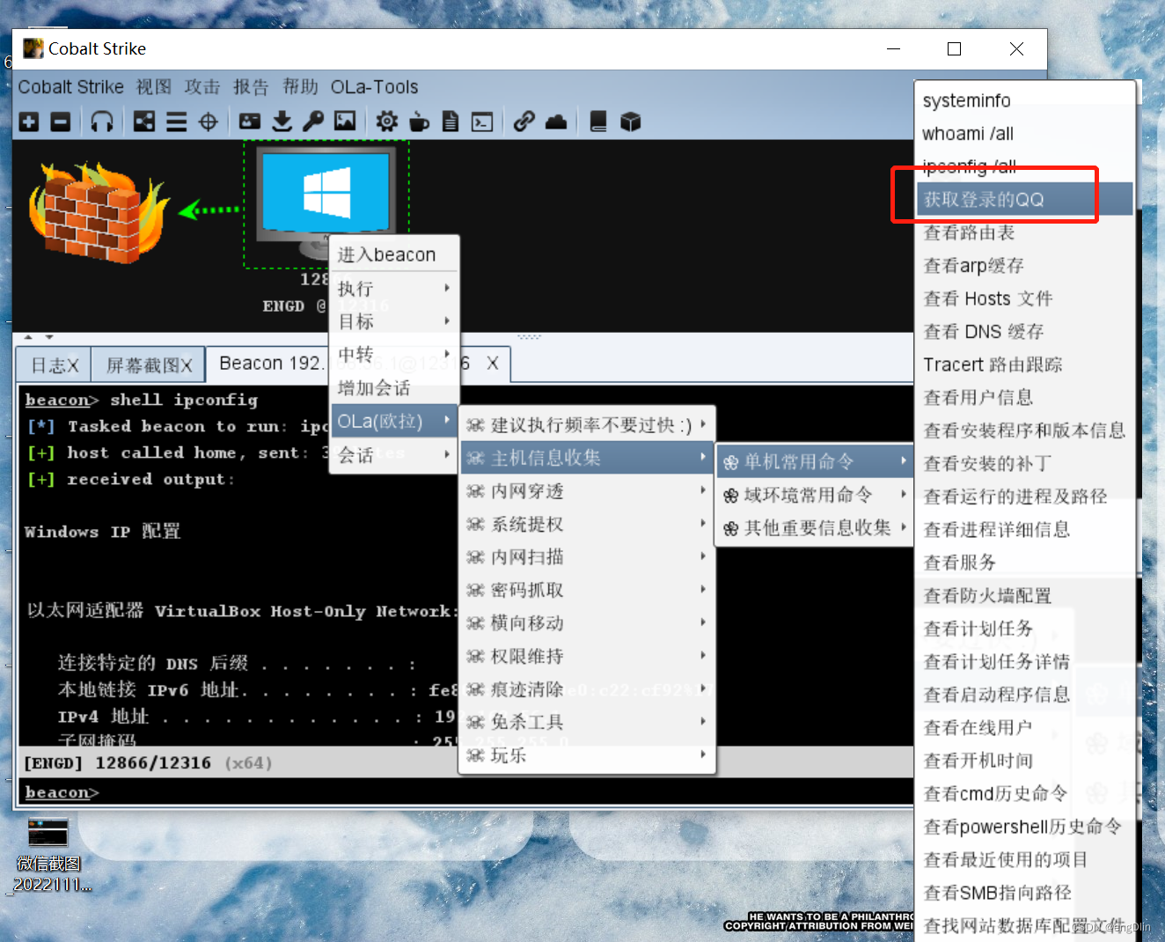Open the 攻击 menu
Image resolution: width=1165 pixels, height=942 pixels.
pos(202,87)
